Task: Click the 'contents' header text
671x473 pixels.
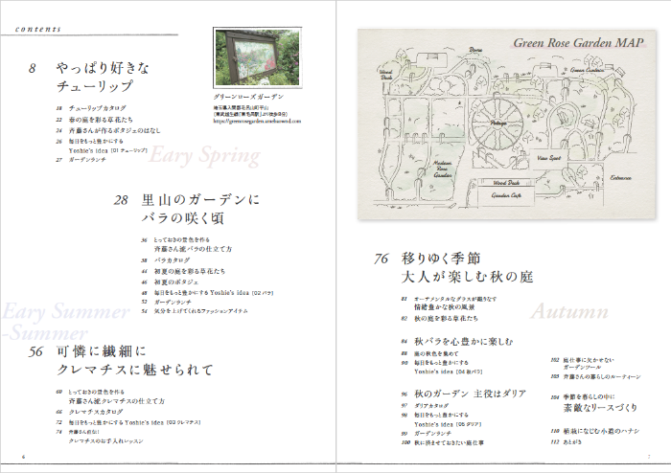Action: (x=38, y=30)
